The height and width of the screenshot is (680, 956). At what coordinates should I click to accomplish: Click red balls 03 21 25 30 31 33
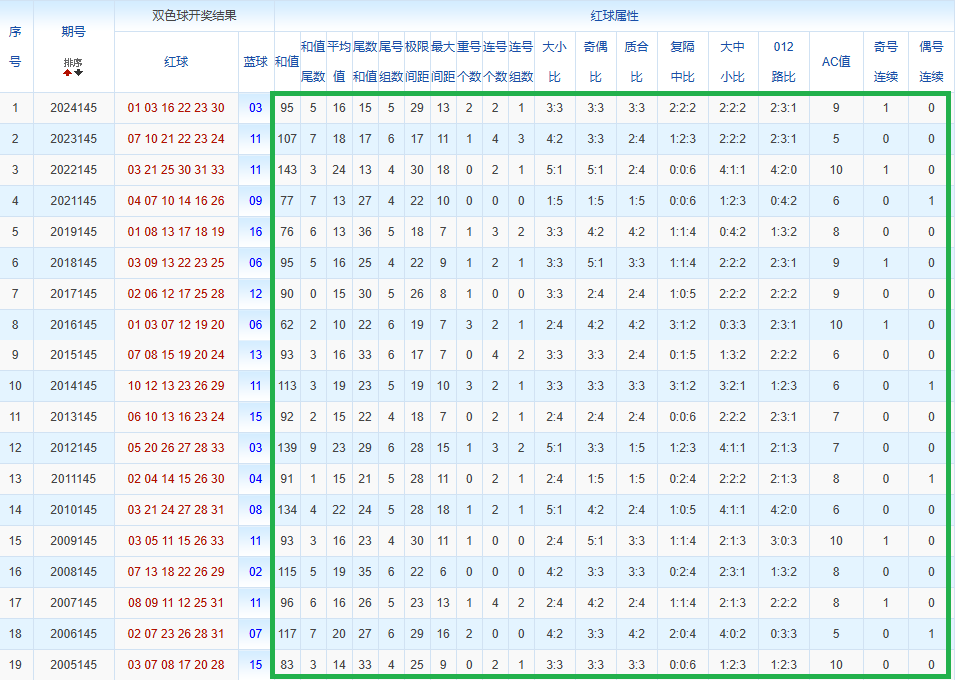click(x=176, y=170)
